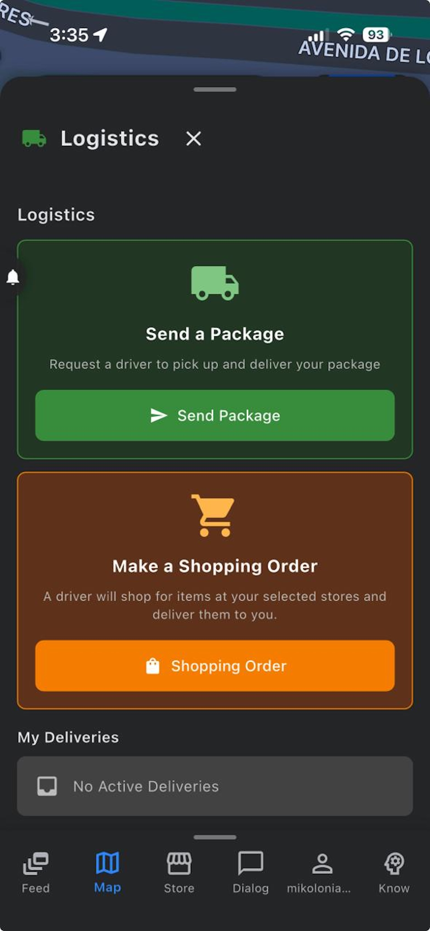Go to the Dialog tab

[251, 873]
